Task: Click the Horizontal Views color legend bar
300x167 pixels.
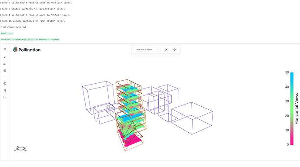Action: [292, 108]
